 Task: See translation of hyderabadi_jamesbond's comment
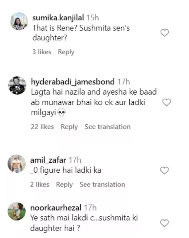coord(108,127)
